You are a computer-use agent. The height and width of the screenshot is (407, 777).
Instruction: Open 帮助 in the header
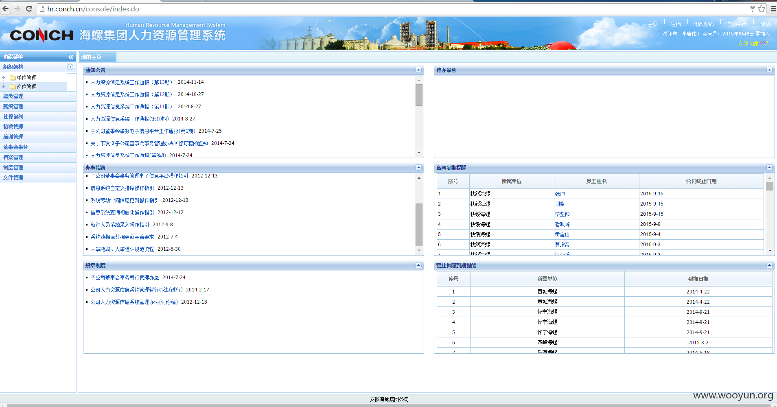pyautogui.click(x=765, y=24)
